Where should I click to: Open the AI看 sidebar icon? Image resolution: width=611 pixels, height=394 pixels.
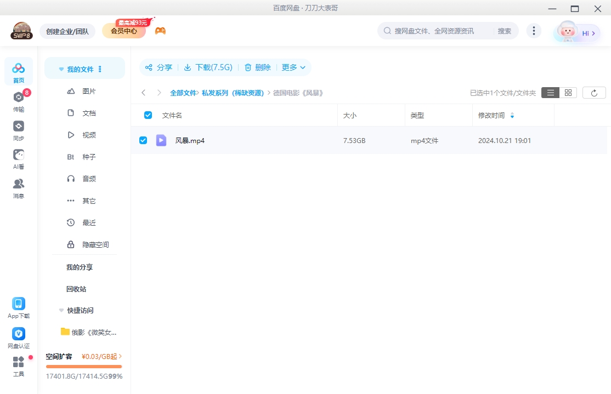pyautogui.click(x=19, y=155)
